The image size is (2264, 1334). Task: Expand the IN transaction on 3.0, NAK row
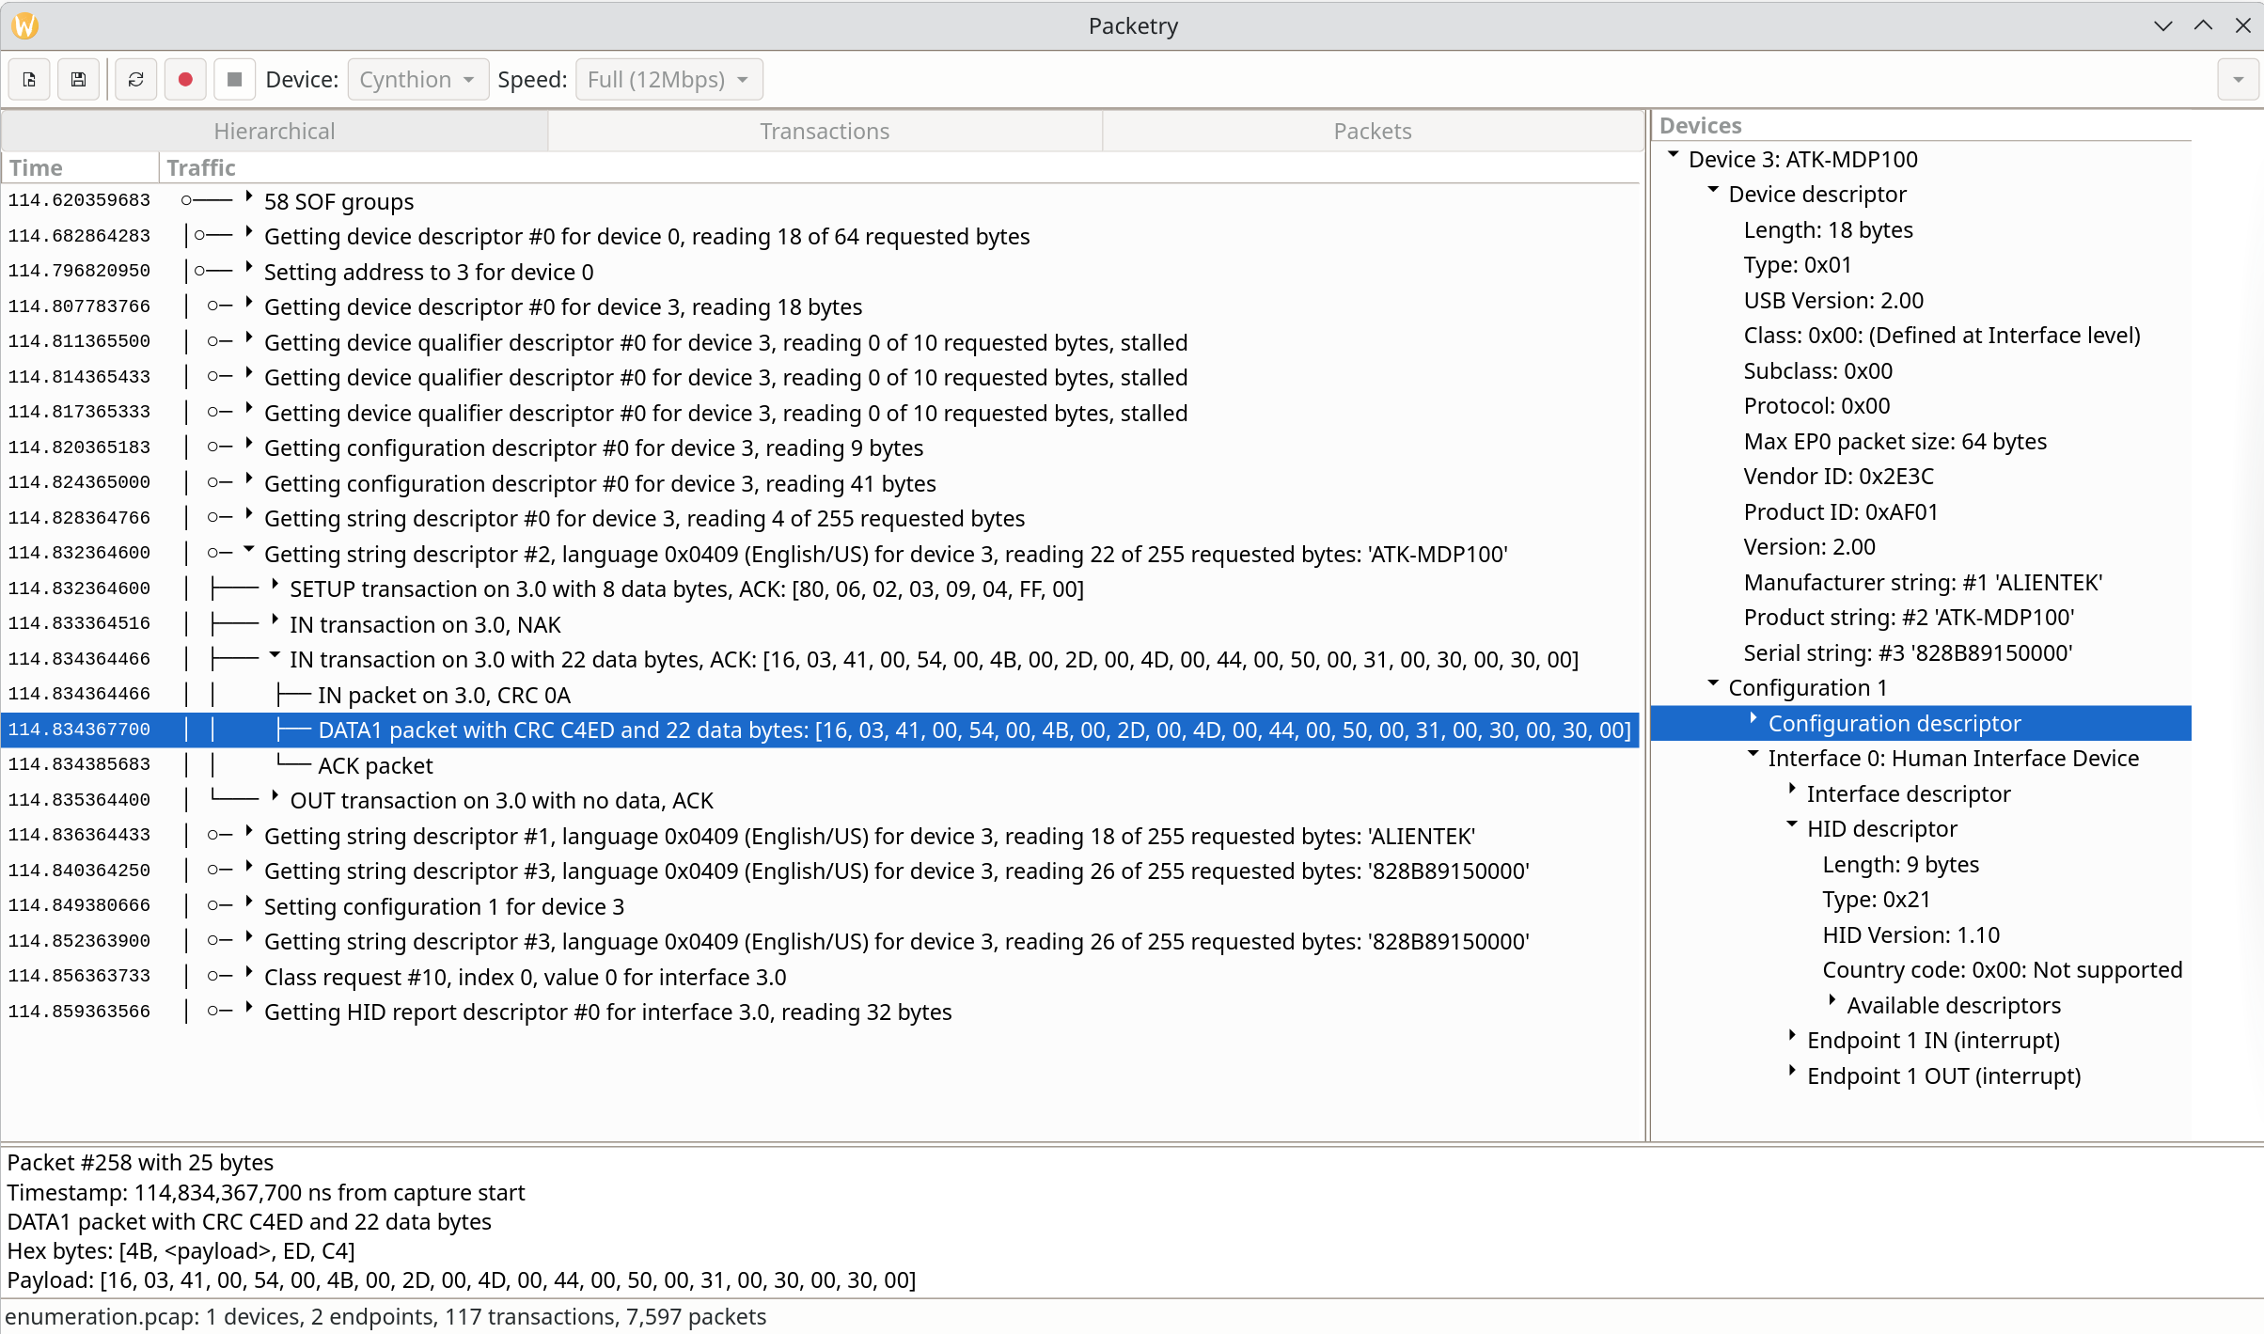click(x=275, y=620)
